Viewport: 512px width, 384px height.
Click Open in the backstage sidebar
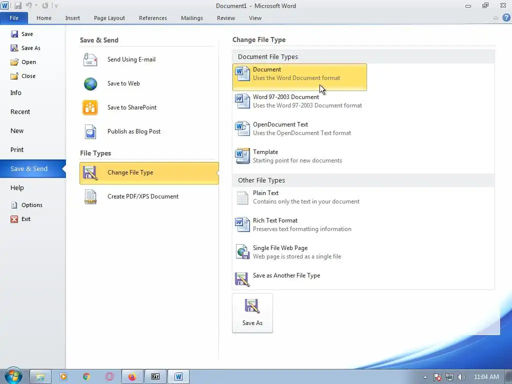[23, 62]
